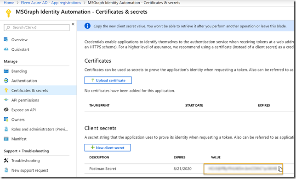The image size is (296, 179).
Task: Click the THUMBPRINT column header
Action: tap(99, 105)
